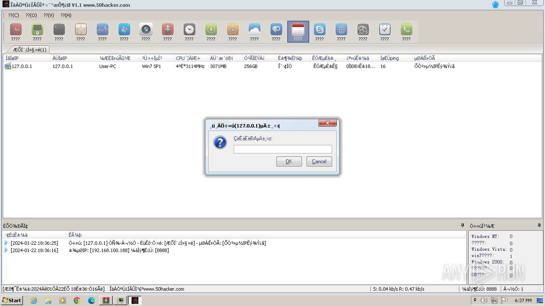Viewport: 545px width, 306px height.
Task: Open the (H) help menu
Action: point(66,15)
